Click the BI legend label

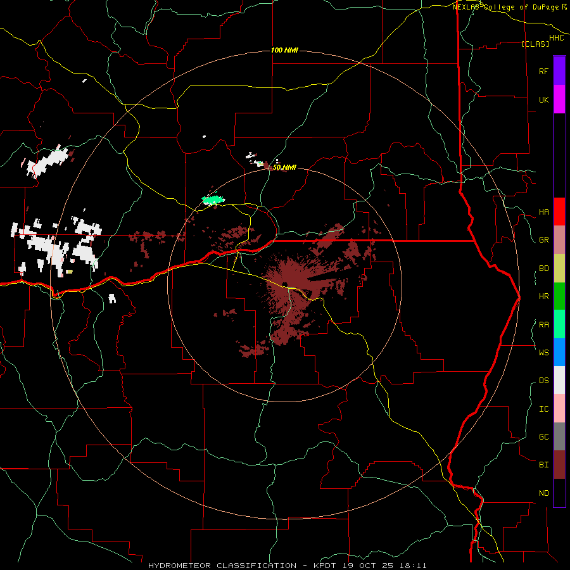(543, 465)
